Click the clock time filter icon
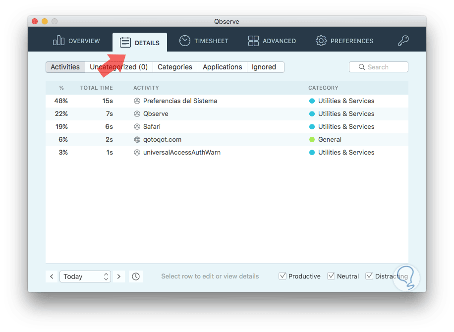 pos(135,277)
